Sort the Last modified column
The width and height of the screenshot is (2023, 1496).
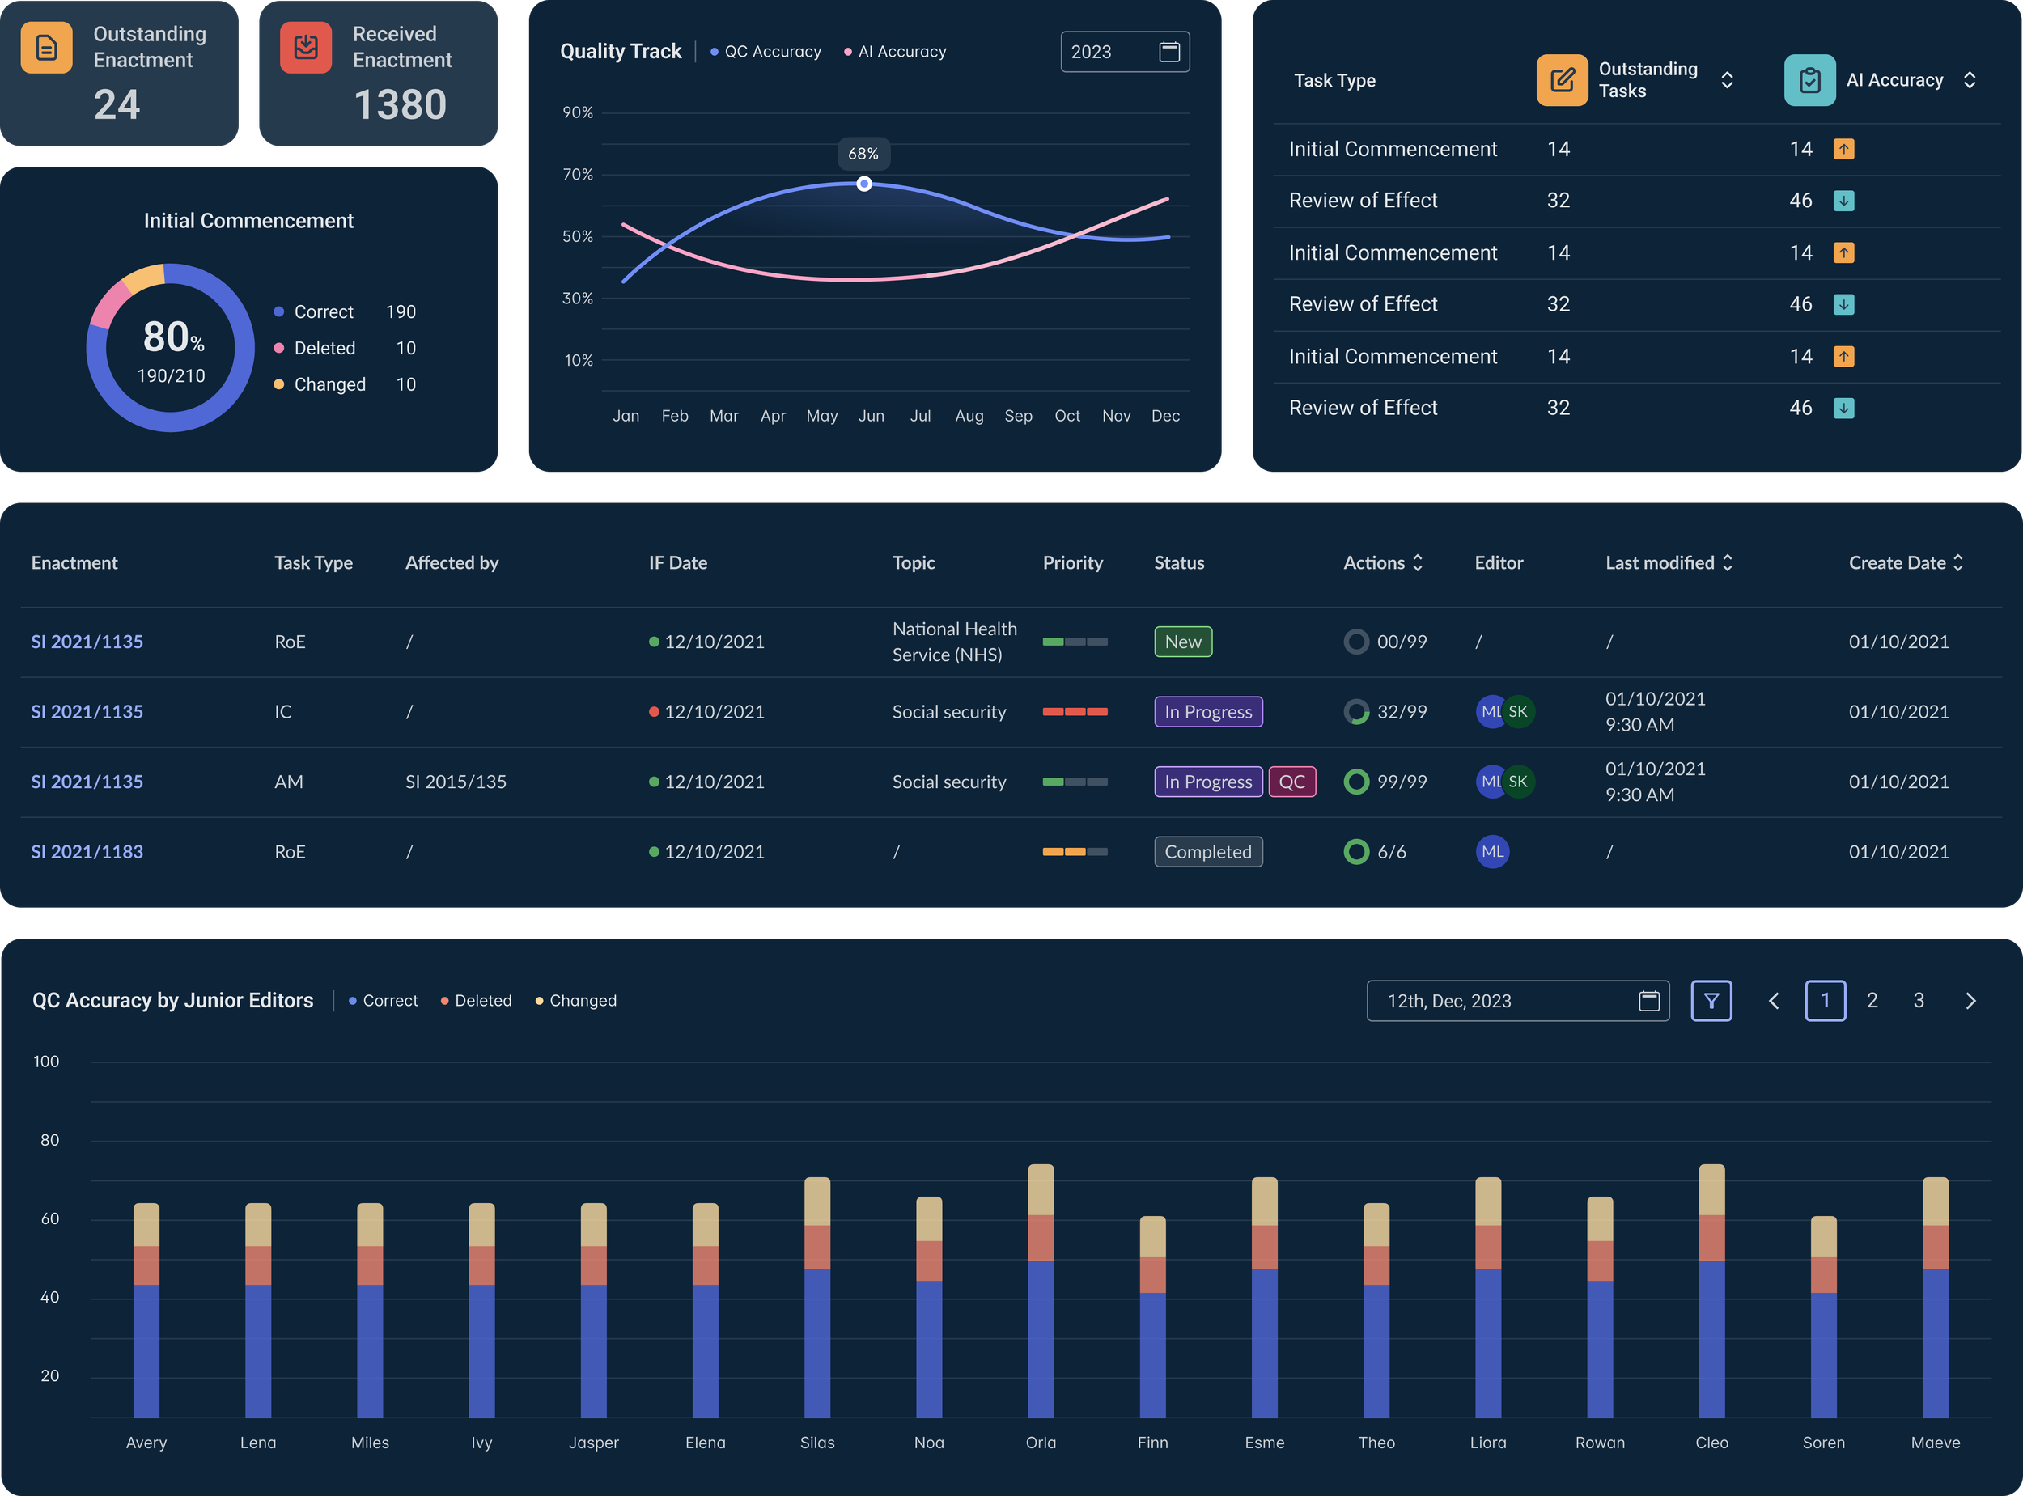[1728, 562]
